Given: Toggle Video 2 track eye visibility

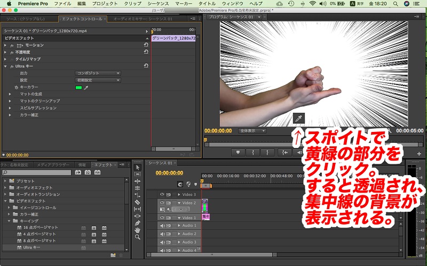Looking at the screenshot, I should [162, 203].
